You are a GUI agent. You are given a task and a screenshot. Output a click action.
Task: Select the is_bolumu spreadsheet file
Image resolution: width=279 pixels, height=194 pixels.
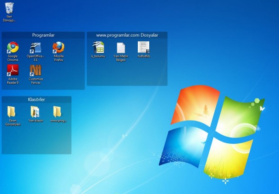[98, 47]
